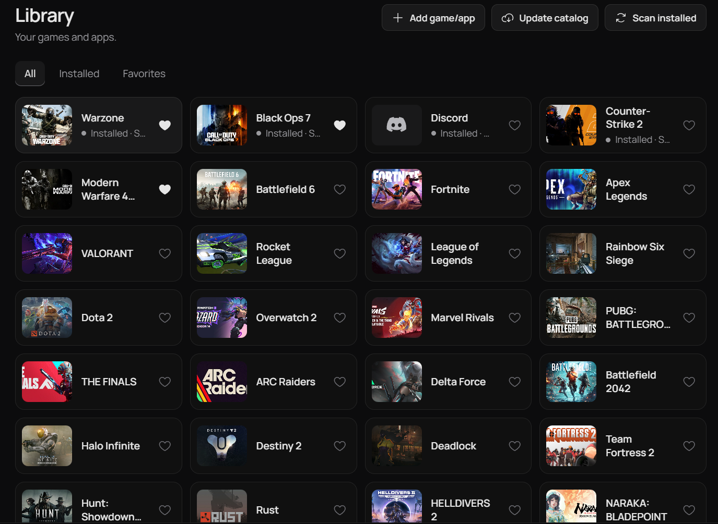
Task: Open the Warzone cover thumbnail
Action: (x=47, y=125)
